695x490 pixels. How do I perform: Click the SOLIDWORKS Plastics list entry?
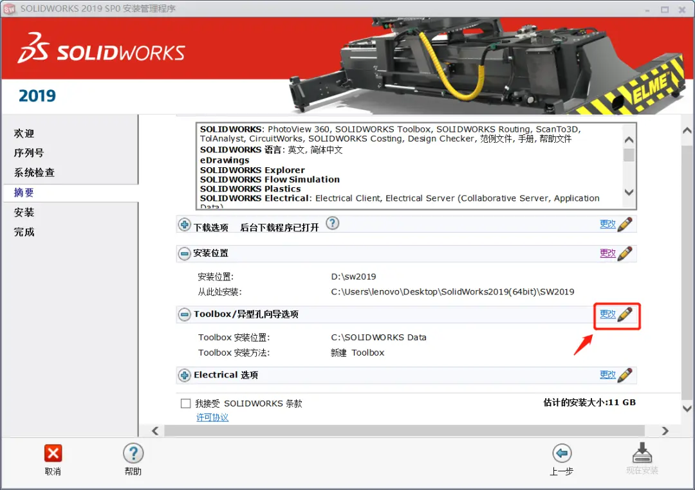[x=250, y=189]
